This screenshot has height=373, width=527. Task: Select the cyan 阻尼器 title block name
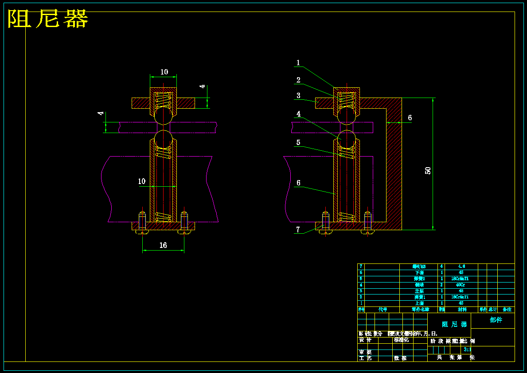(x=454, y=325)
